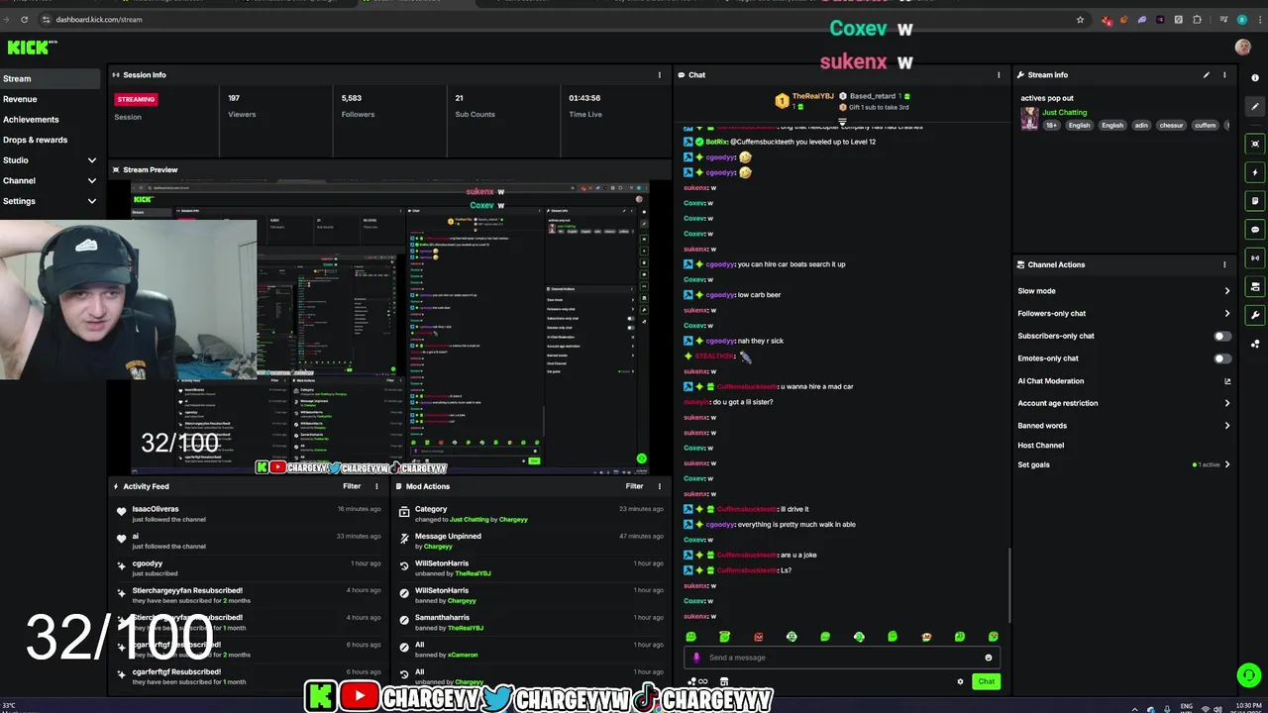Expand Followers-only chat options
Viewport: 1268px width, 713px height.
(1226, 314)
